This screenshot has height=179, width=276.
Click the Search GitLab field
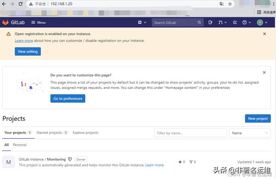178,22
